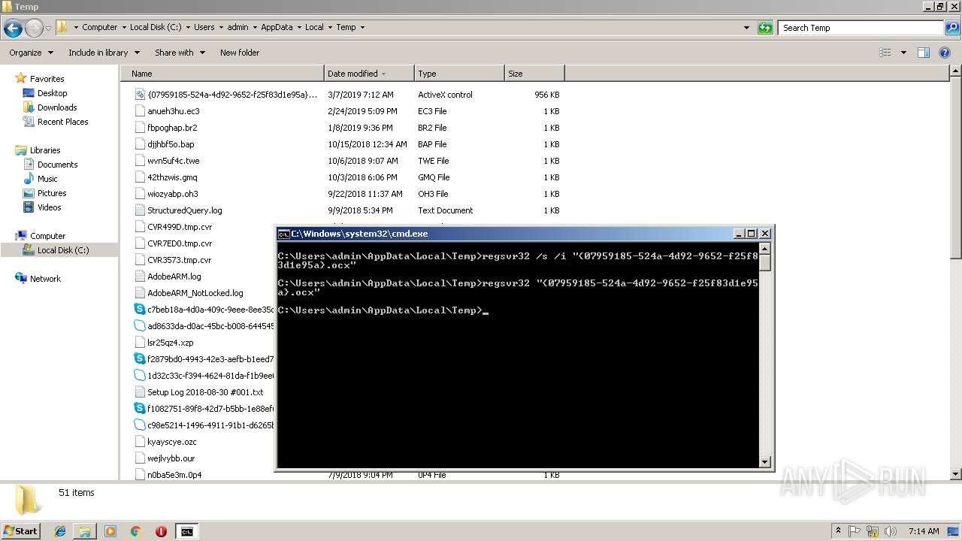Open address bar history dropdown
962x541 pixels.
(746, 28)
